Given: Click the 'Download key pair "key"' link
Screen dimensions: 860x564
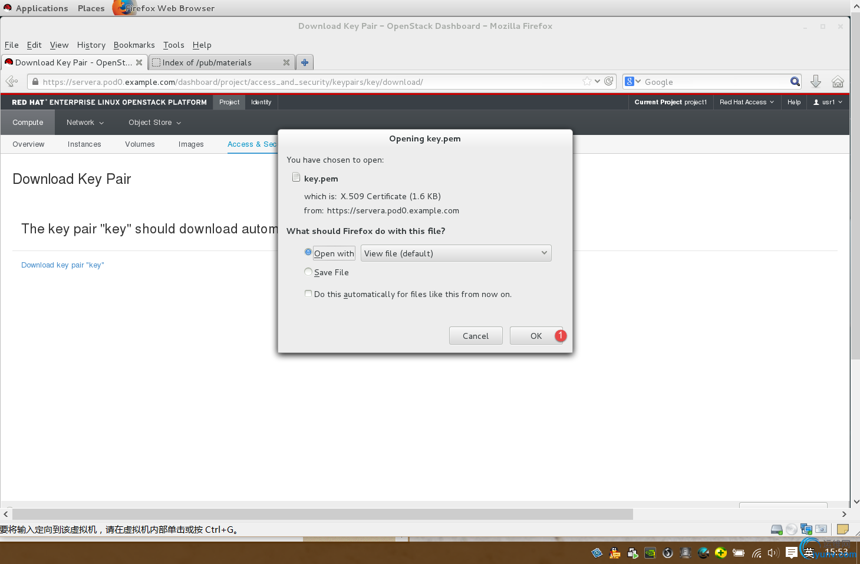Looking at the screenshot, I should [62, 265].
